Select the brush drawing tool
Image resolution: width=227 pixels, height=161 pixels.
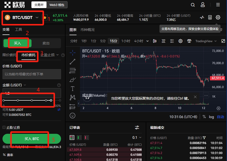pyautogui.click(x=72, y=80)
